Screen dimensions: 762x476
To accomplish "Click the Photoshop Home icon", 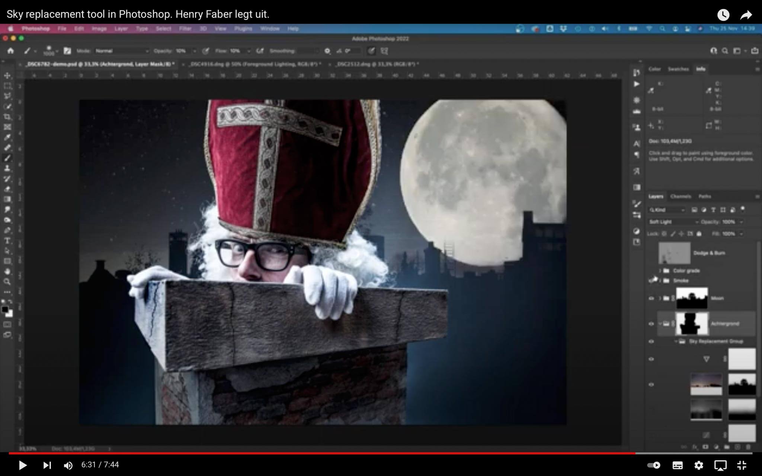I will click(10, 51).
